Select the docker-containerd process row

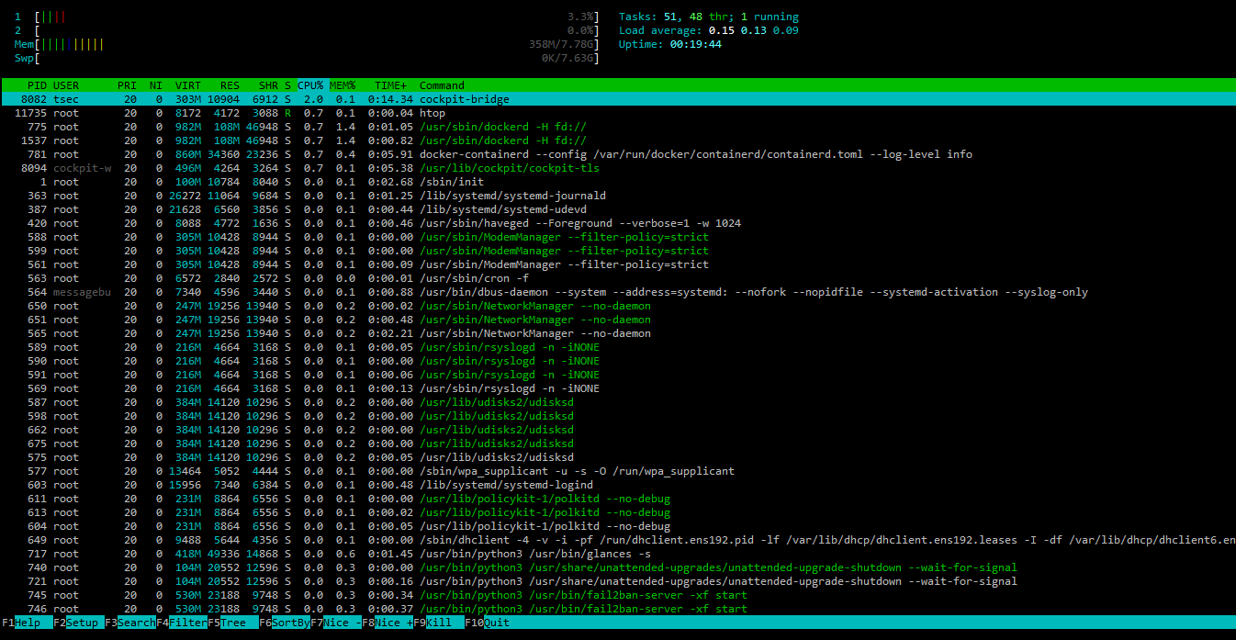(x=618, y=154)
